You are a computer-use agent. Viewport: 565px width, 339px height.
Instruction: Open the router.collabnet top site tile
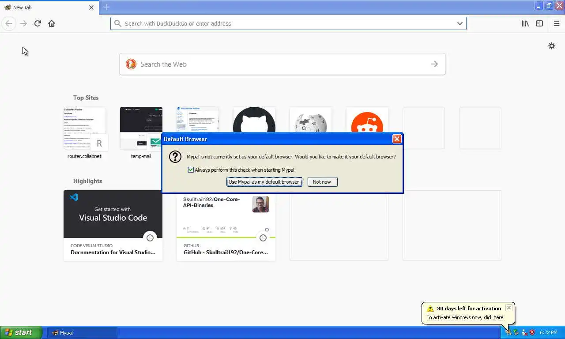coord(84,133)
